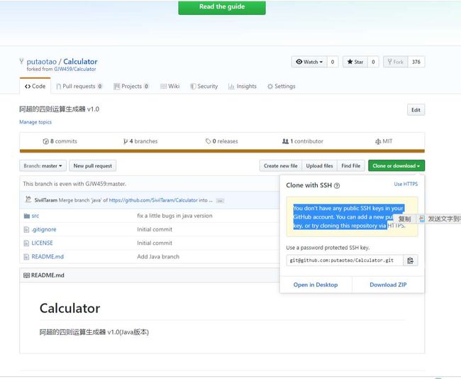Switch to the Projects tab
Viewport: 461px width, 379px height.
point(131,86)
